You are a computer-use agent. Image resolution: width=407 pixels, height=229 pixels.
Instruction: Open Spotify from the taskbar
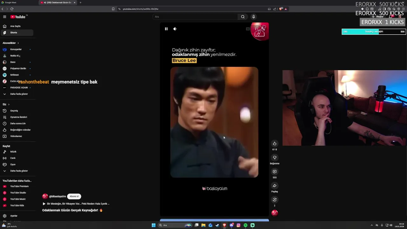[x=245, y=225]
